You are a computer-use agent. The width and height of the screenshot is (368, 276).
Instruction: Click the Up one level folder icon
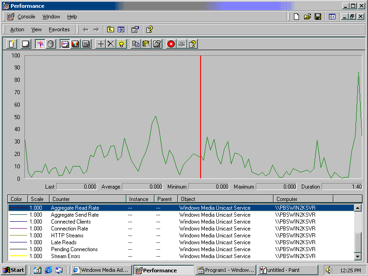tap(110, 29)
